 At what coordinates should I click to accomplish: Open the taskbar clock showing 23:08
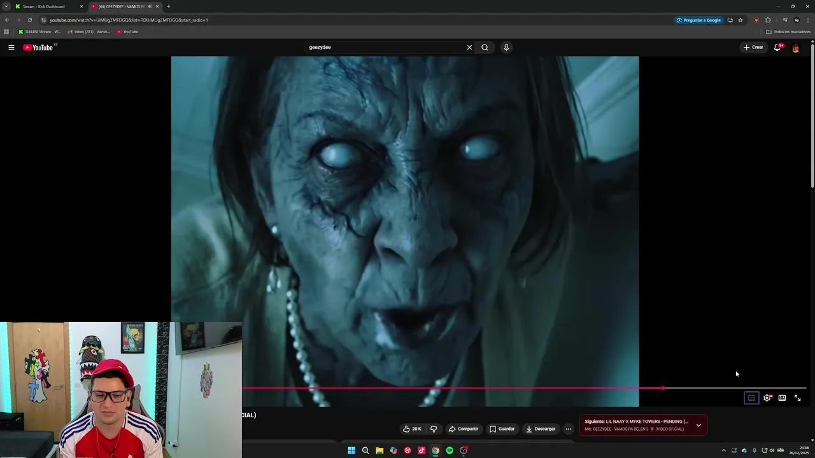(x=799, y=450)
